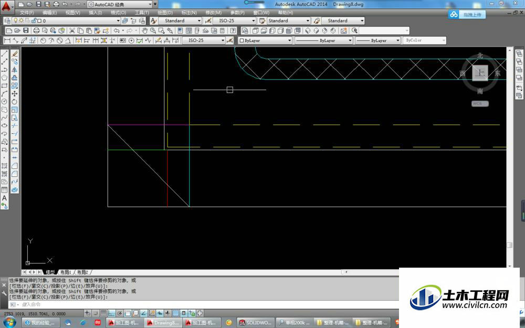525x328 pixels.
Task: Toggle Ortho mode in status bar
Action: tap(111, 313)
